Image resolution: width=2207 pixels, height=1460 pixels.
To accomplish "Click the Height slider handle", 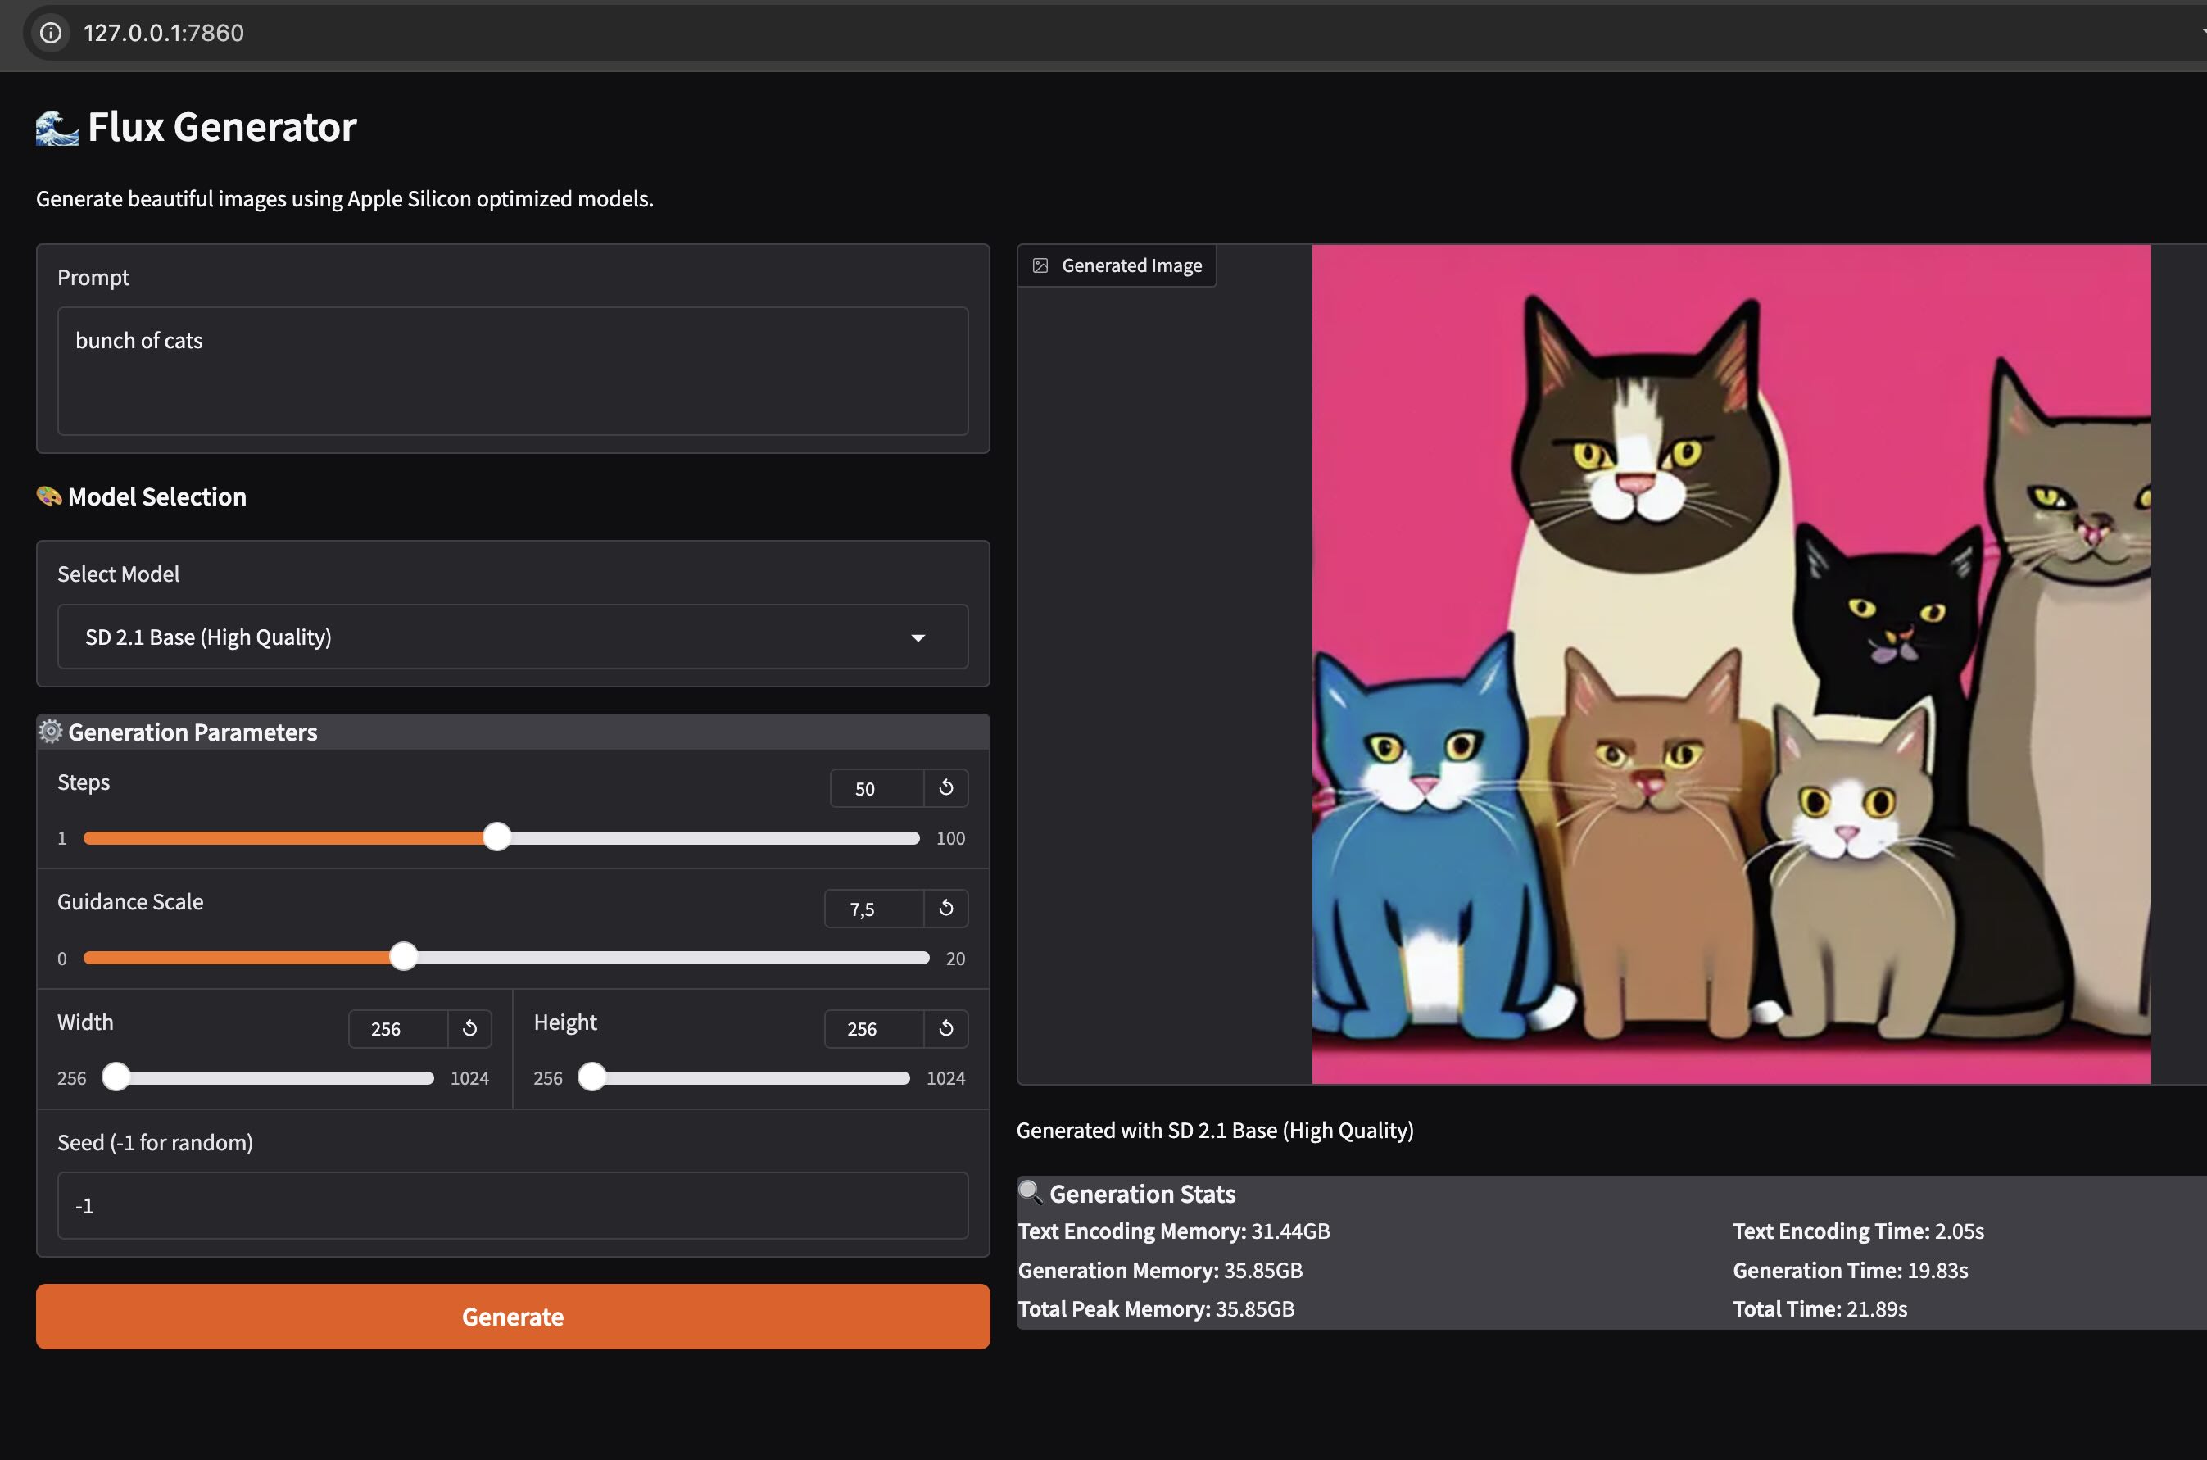I will pos(592,1077).
